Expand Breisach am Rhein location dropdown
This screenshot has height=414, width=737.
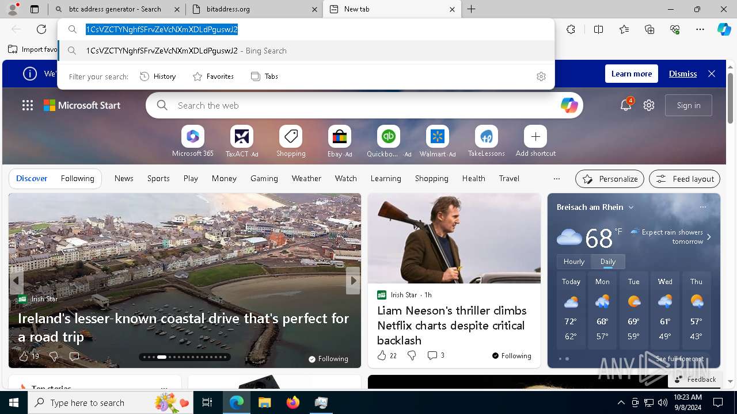point(631,208)
